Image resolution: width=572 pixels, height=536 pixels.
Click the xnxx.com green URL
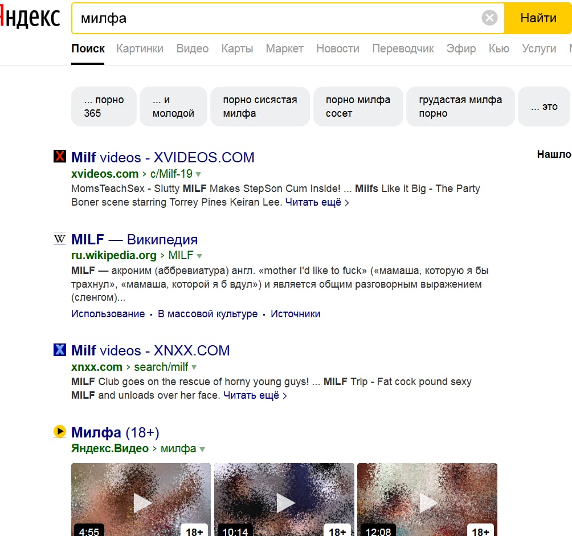[x=97, y=367]
